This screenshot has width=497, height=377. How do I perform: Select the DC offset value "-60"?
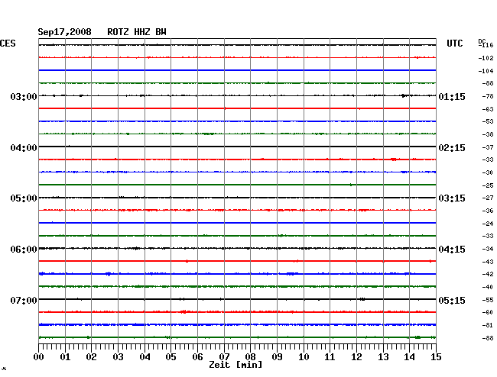pyautogui.click(x=488, y=312)
